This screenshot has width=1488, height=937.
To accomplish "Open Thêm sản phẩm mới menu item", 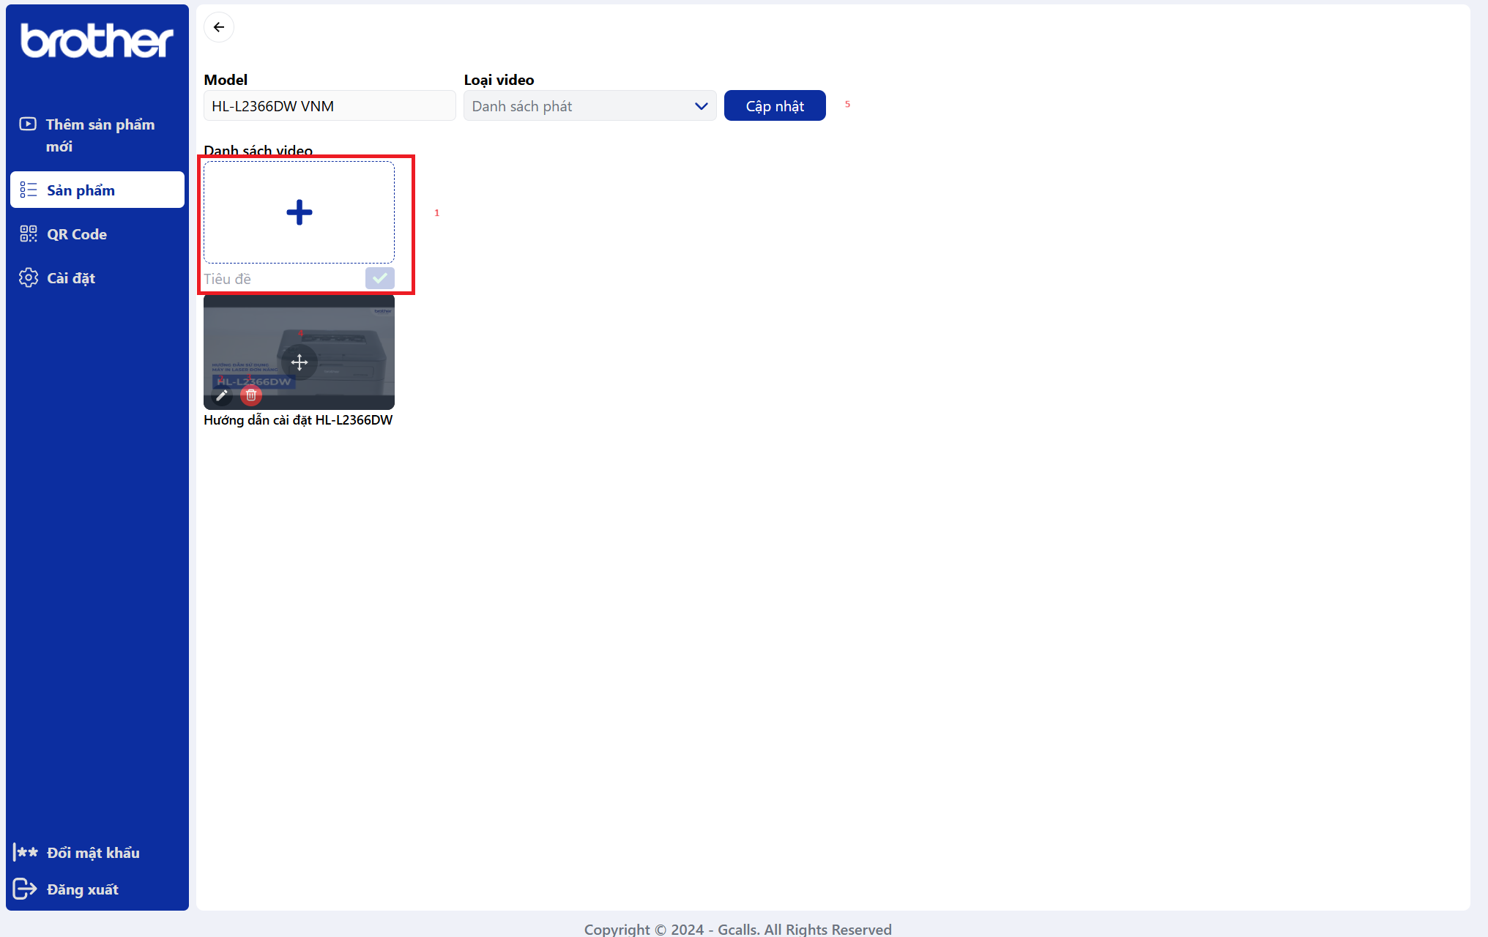I will (100, 135).
